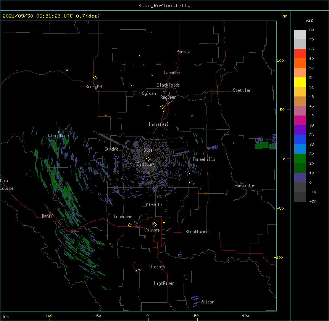The width and height of the screenshot is (329, 321).
Task: Select the Didsbury label
Action: tap(147, 164)
